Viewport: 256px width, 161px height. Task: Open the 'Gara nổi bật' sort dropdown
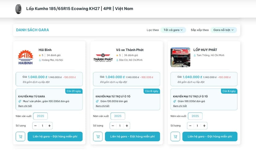224,30
